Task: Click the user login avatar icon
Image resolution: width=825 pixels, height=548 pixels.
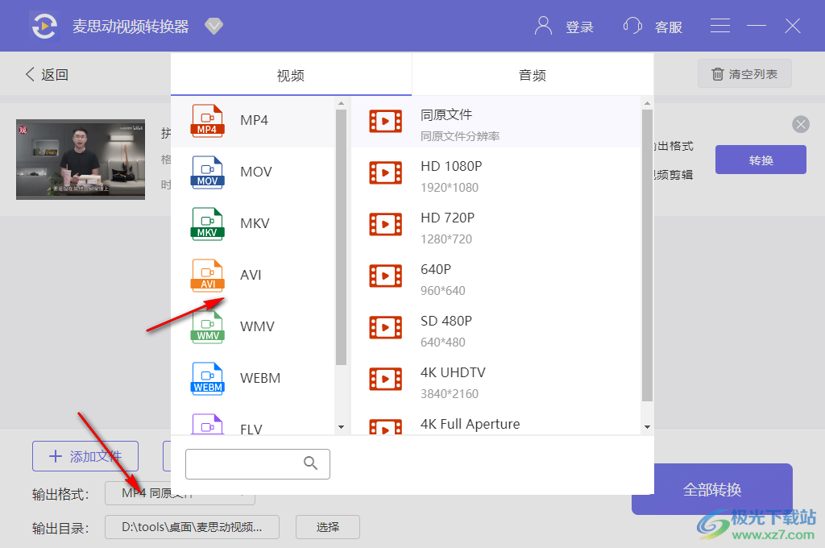Action: coord(543,25)
